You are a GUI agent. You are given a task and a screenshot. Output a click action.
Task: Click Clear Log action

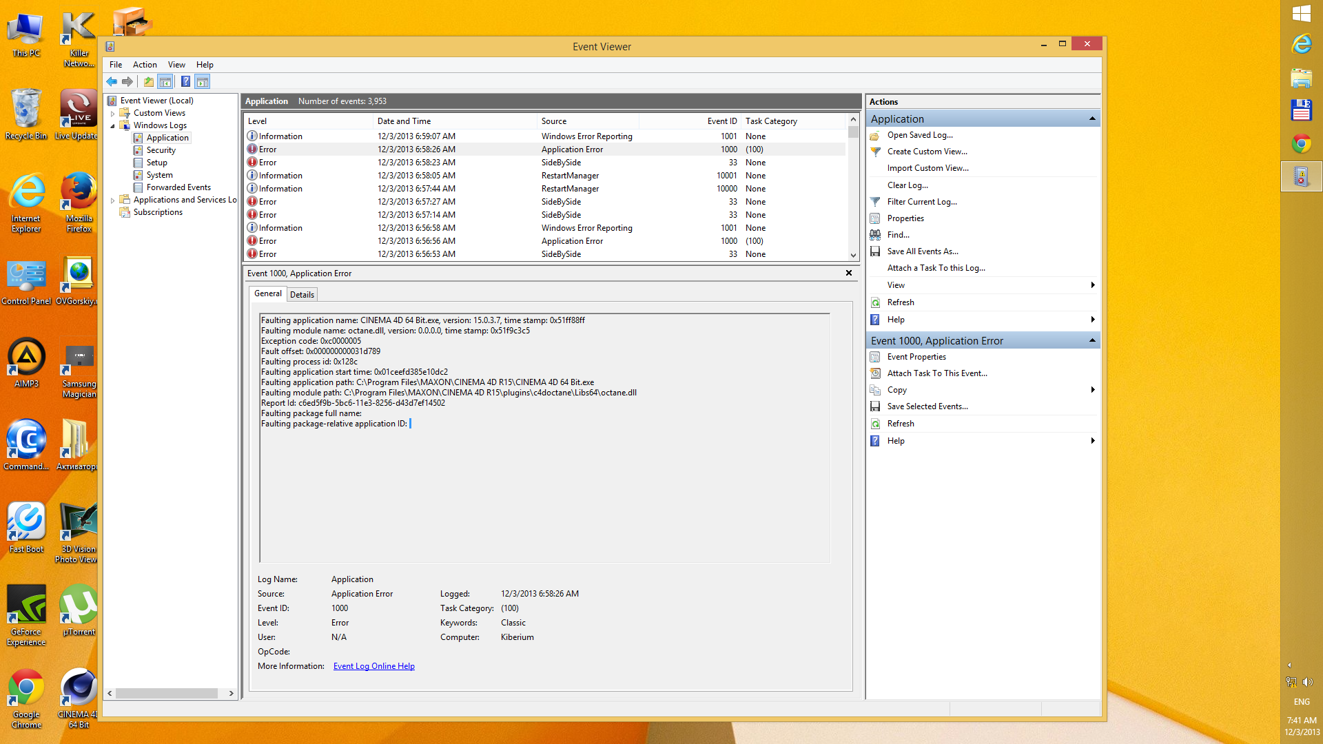pyautogui.click(x=907, y=185)
